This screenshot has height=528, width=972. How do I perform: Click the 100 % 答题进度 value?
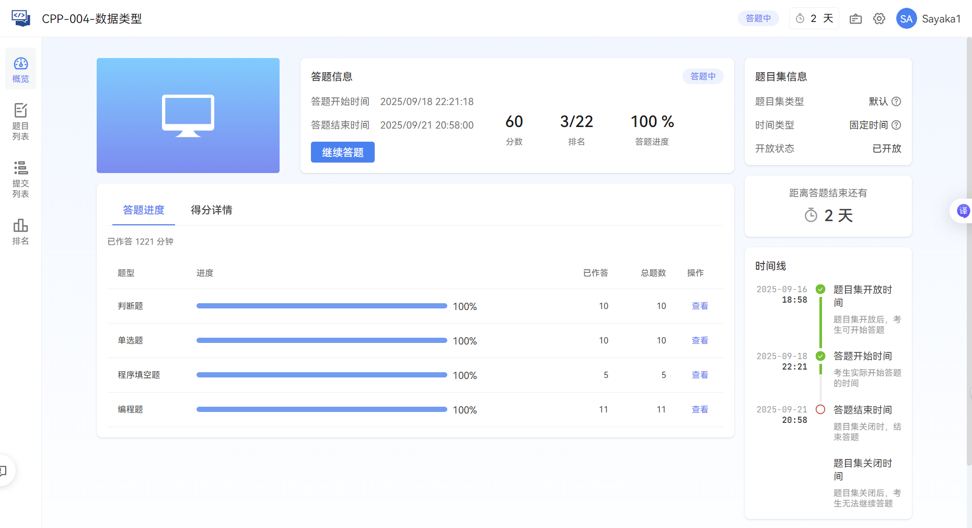tap(652, 122)
